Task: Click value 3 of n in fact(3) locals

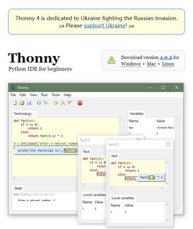Action: (x=95, y=209)
